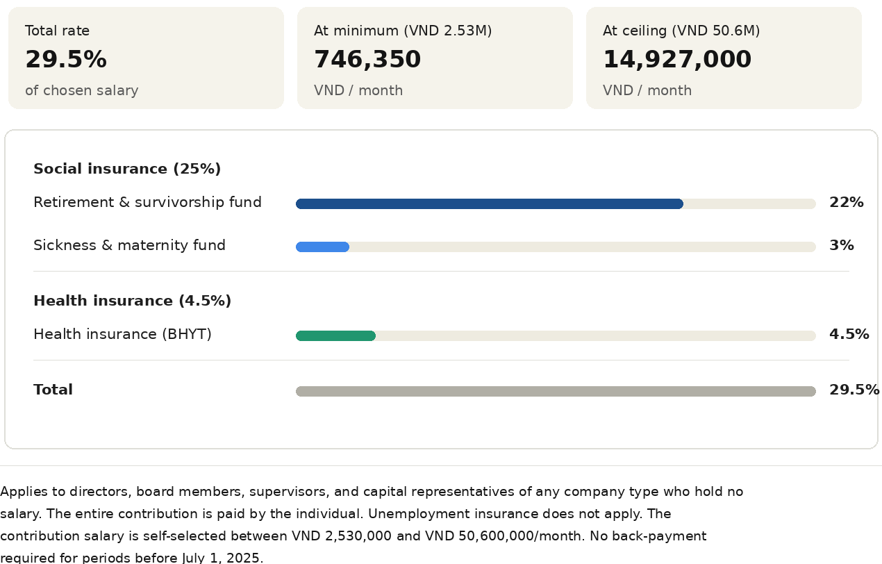Click the Sickness & maternity fund bar
This screenshot has height=564, width=882.
[x=556, y=247]
